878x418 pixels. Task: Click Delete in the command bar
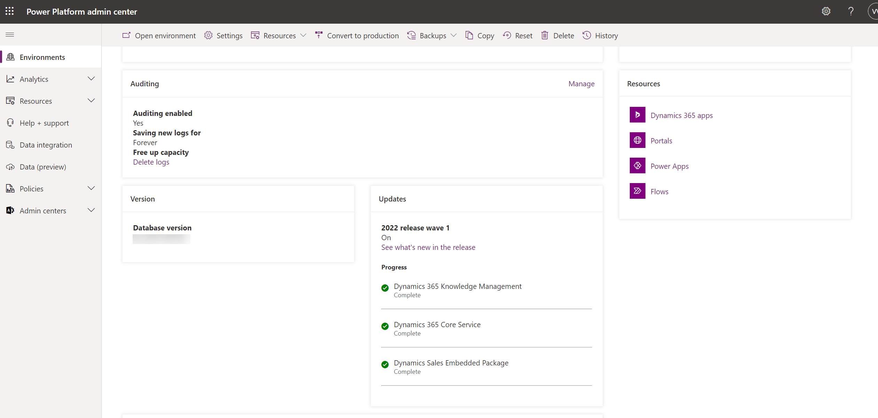pos(557,36)
